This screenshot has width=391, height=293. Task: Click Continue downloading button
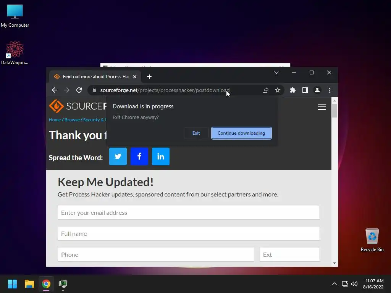click(x=241, y=133)
